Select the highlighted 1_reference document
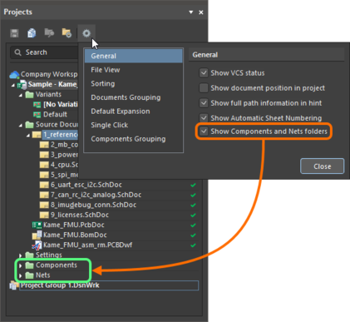 (x=60, y=135)
